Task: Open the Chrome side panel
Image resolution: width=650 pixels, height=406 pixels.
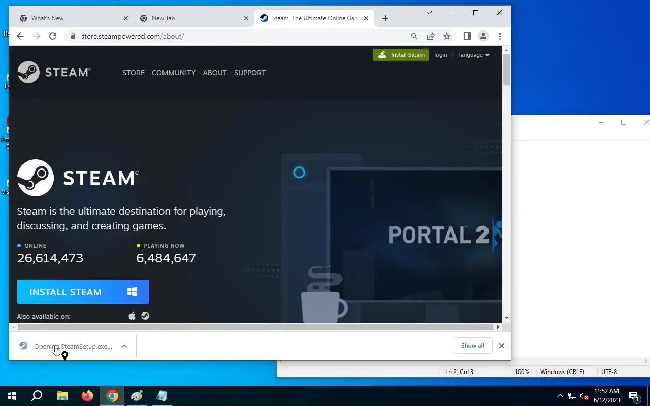Action: click(x=467, y=36)
